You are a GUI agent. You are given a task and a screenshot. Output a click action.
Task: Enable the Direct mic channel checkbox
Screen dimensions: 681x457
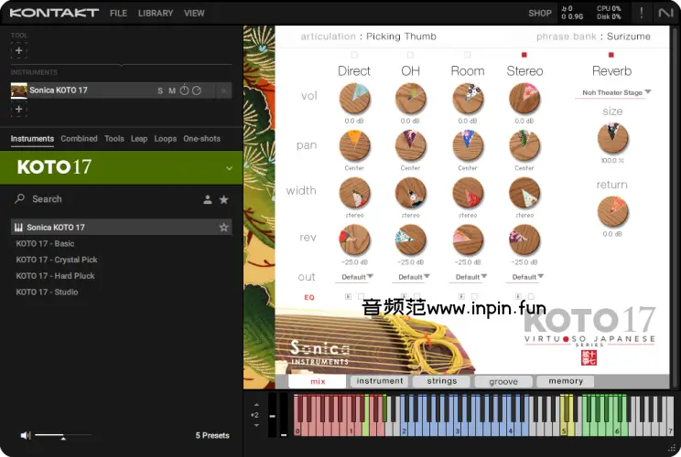click(354, 55)
